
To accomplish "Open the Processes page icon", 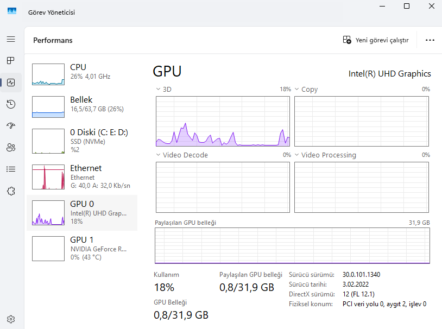I will tap(11, 60).
